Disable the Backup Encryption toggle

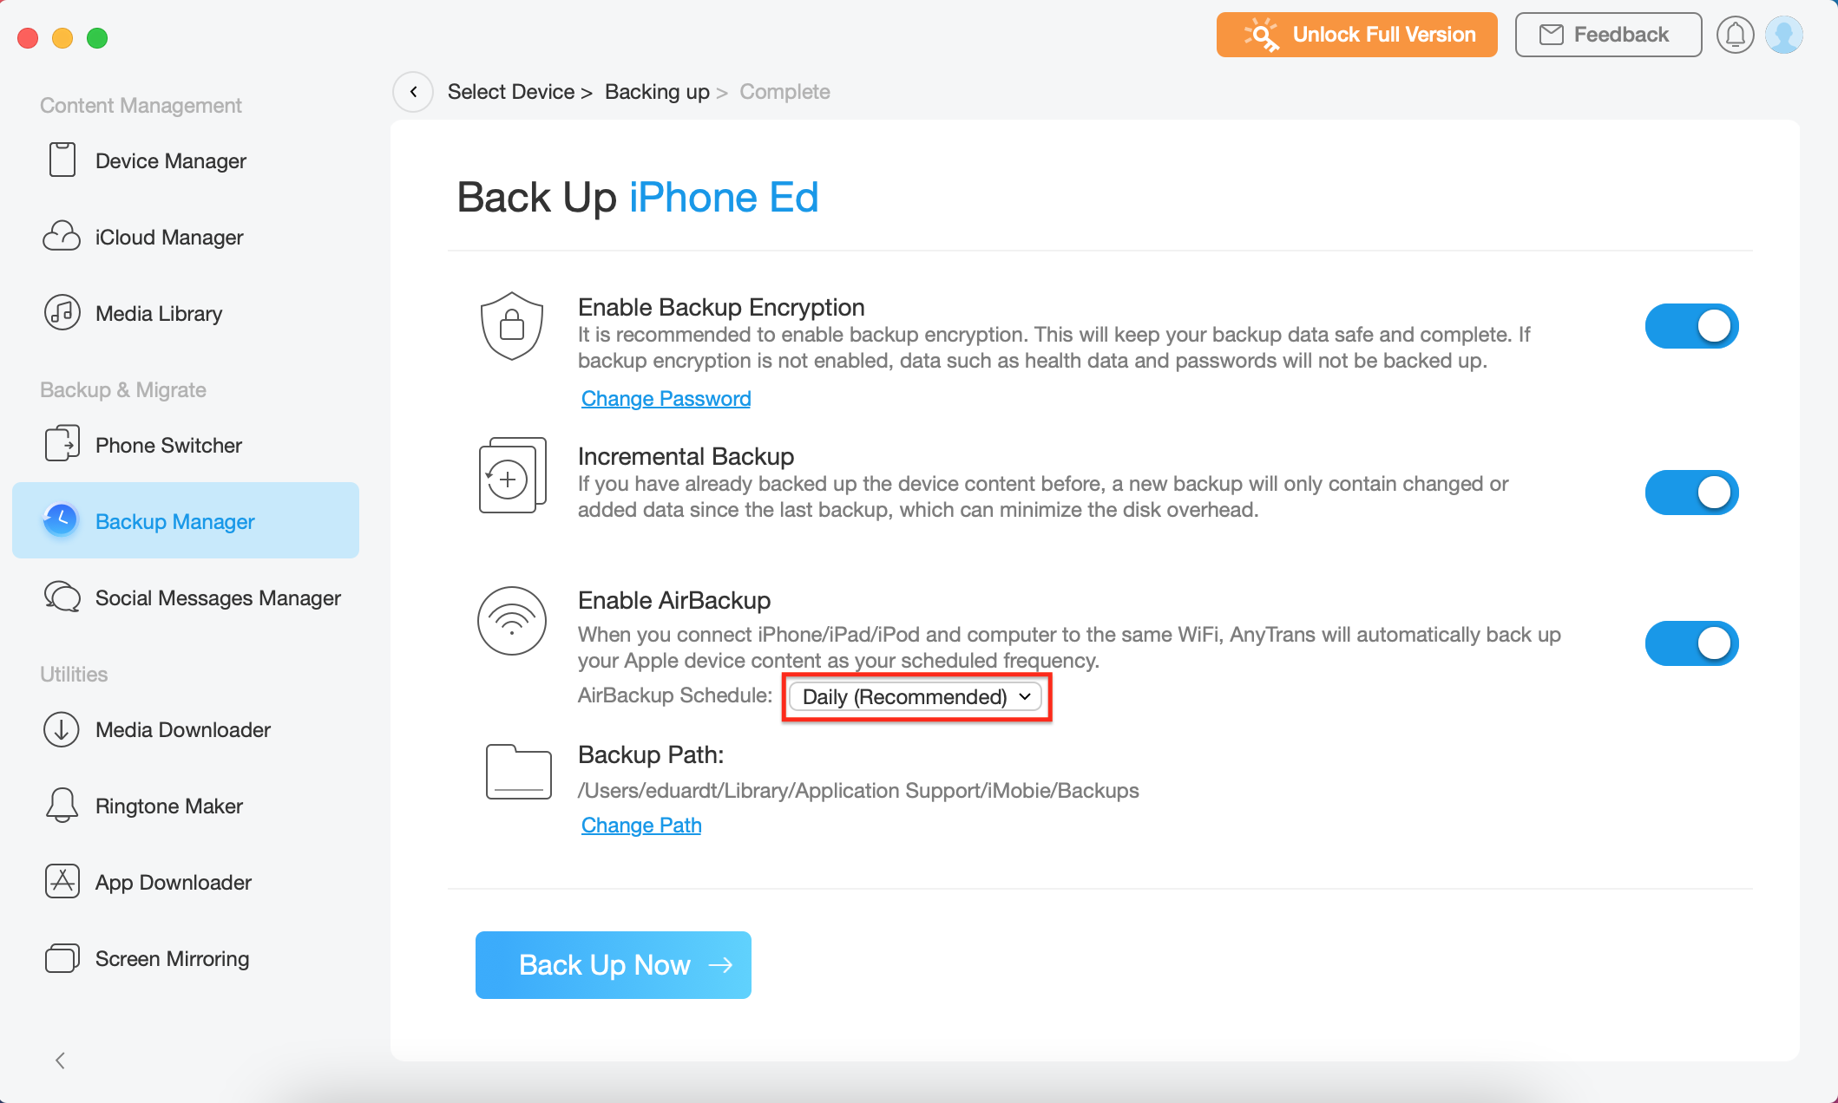click(x=1691, y=326)
